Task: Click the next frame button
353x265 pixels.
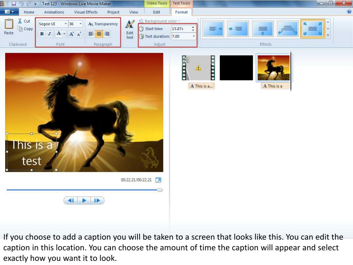Action: 97,200
